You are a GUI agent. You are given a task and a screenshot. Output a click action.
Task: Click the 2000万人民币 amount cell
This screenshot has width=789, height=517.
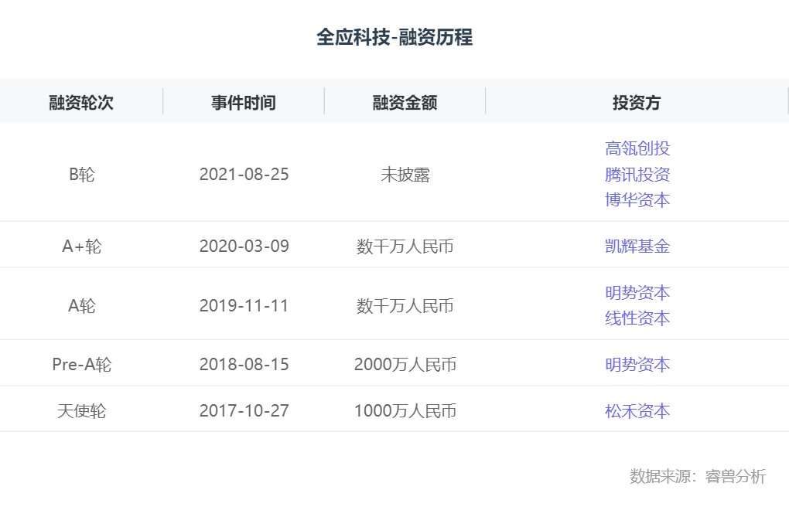(405, 365)
